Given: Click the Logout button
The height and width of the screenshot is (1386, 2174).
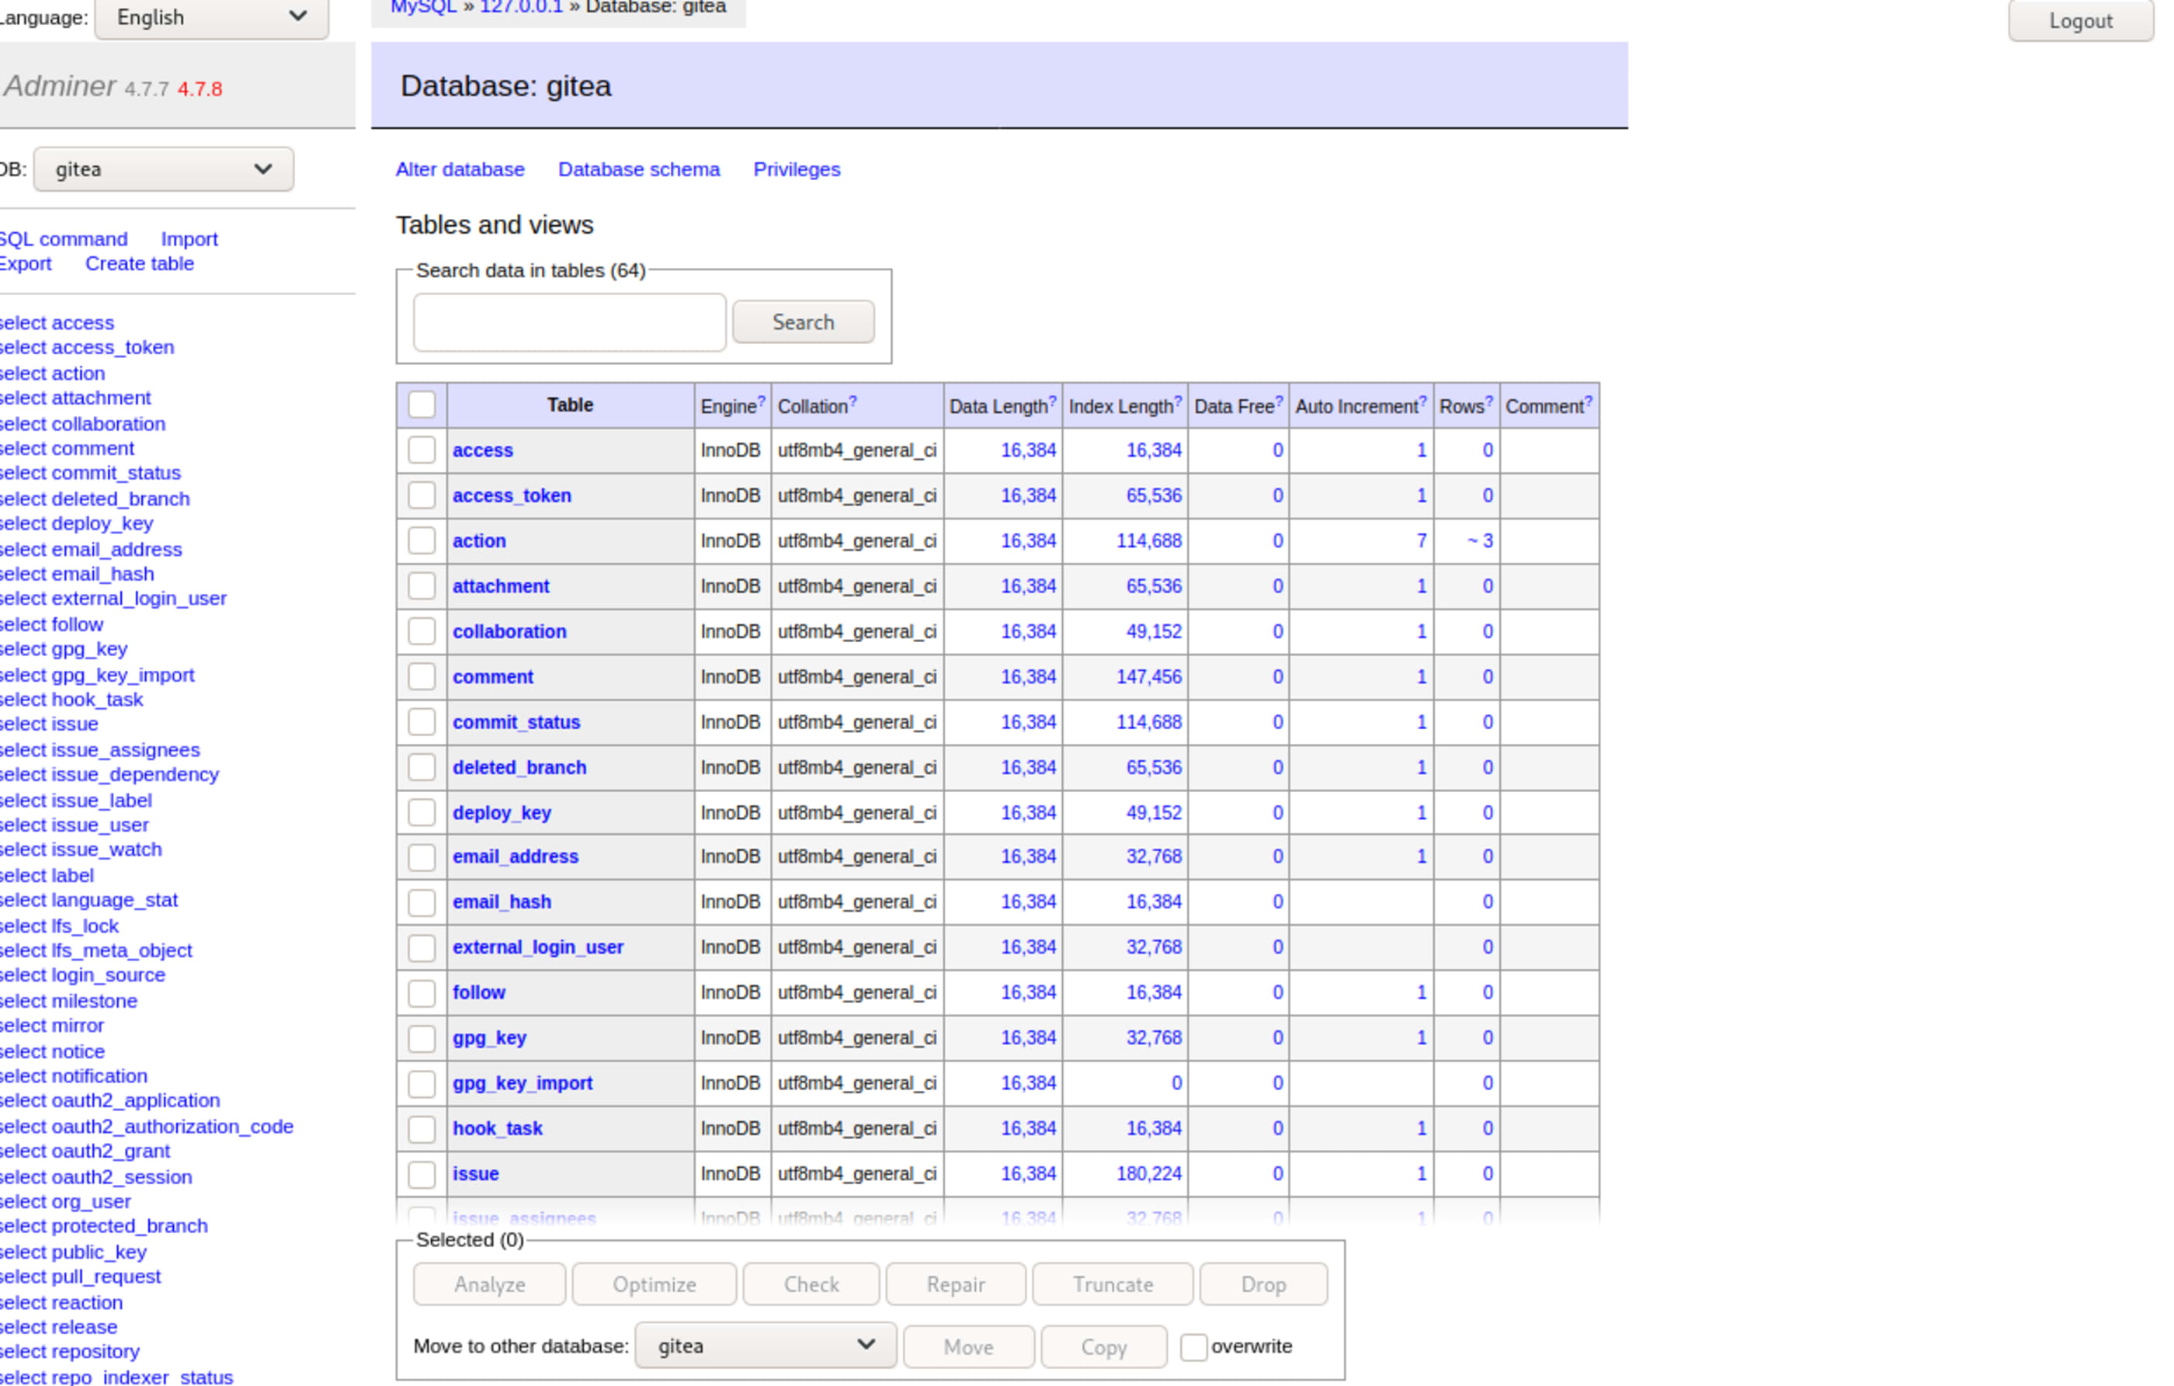Looking at the screenshot, I should [2080, 21].
